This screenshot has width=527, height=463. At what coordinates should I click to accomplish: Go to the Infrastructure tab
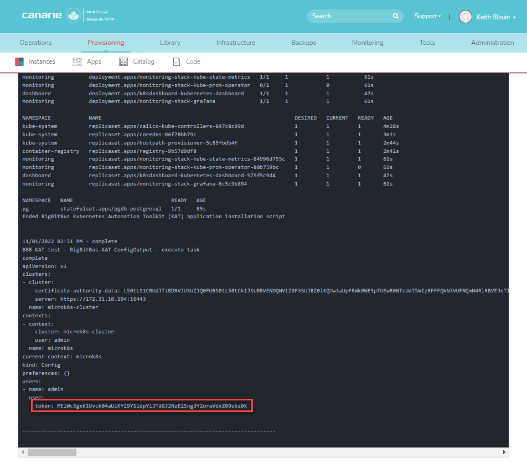(236, 43)
